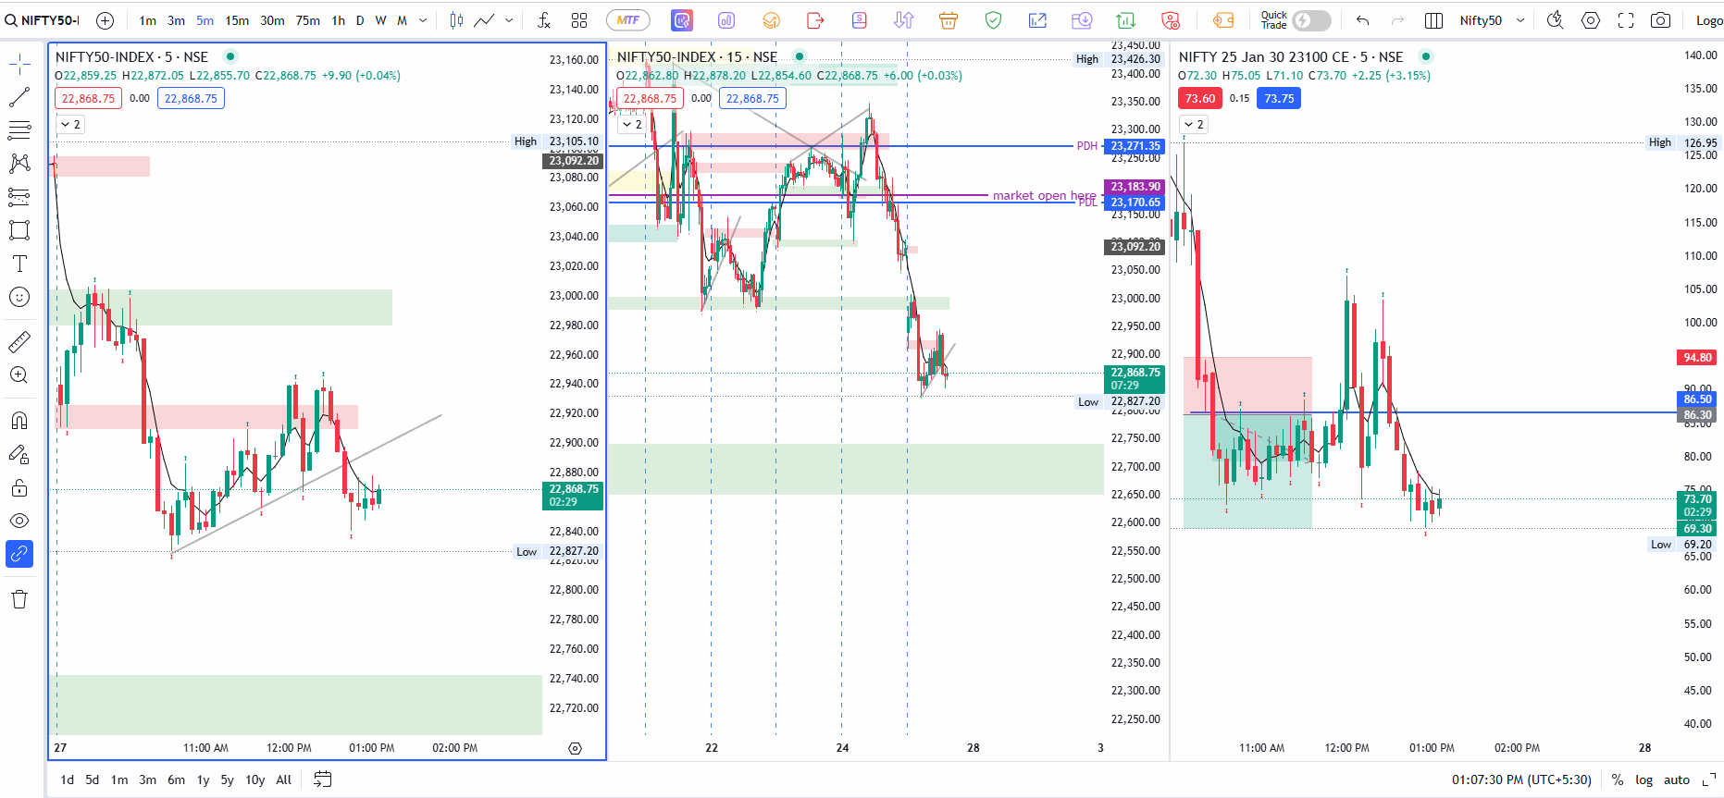Set the range to 5d

(x=93, y=780)
